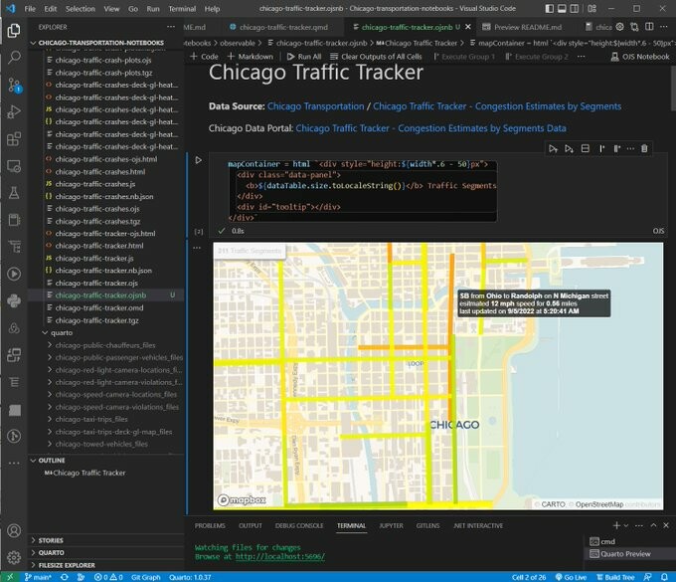This screenshot has width=676, height=582.
Task: Open the new terminal profile dropdown arrow
Action: pyautogui.click(x=626, y=525)
